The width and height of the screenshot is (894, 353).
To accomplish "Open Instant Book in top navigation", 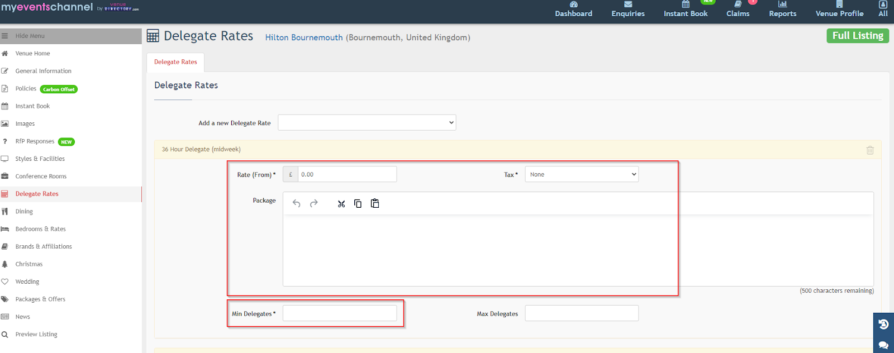I will 686,9.
